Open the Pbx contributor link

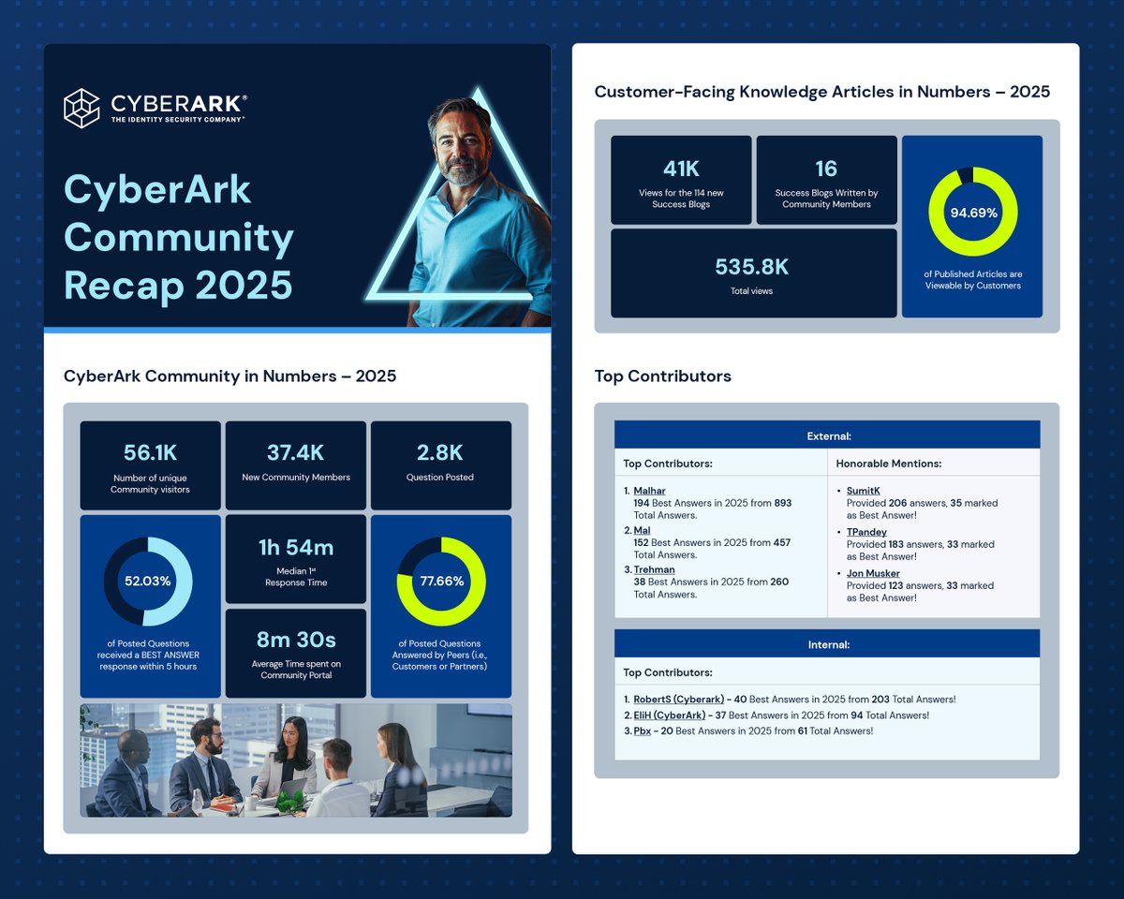coord(643,731)
